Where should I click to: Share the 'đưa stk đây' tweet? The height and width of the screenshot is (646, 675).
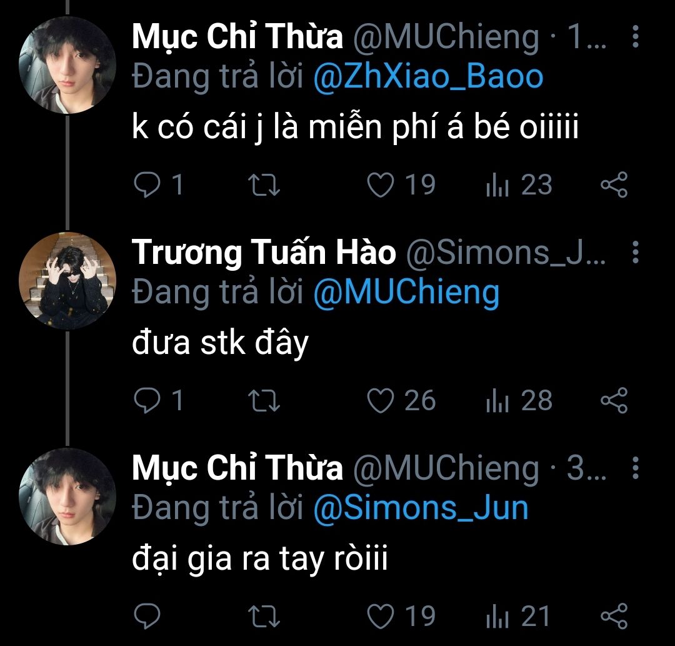pos(614,400)
